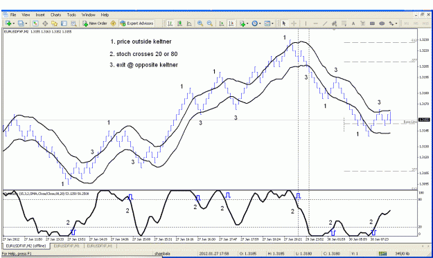Select the M15 timeframe button
This screenshot has height=258, width=433.
coord(425,24)
